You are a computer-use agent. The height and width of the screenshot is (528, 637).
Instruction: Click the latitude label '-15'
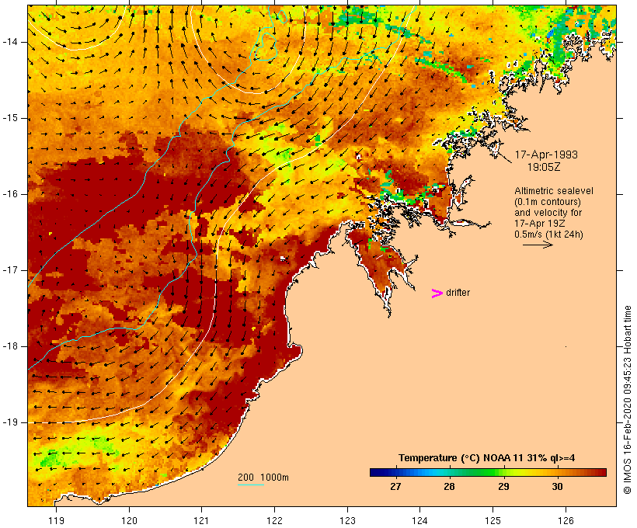(9, 118)
